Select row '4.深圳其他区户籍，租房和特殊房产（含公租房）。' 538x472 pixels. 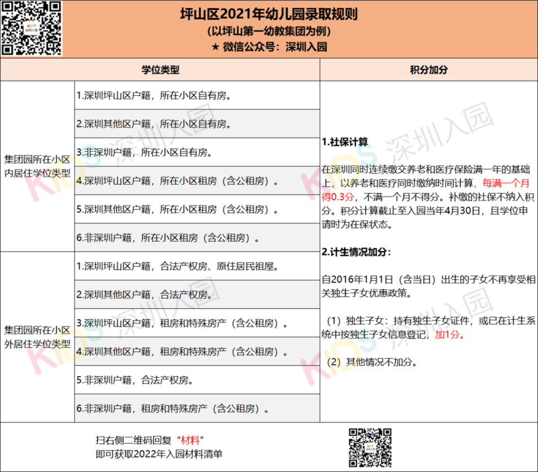(197, 351)
